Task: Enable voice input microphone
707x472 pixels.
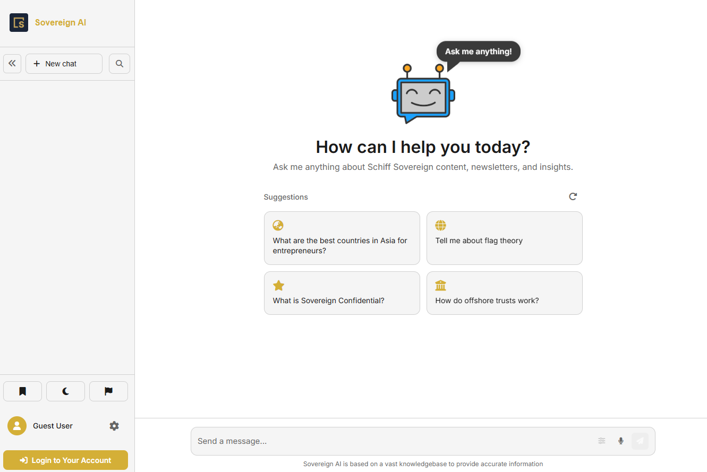Action: coord(620,441)
